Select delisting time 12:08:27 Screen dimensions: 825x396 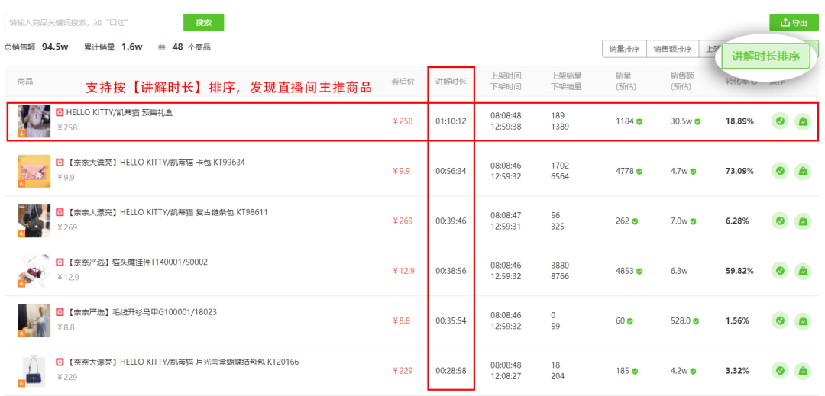tap(506, 376)
